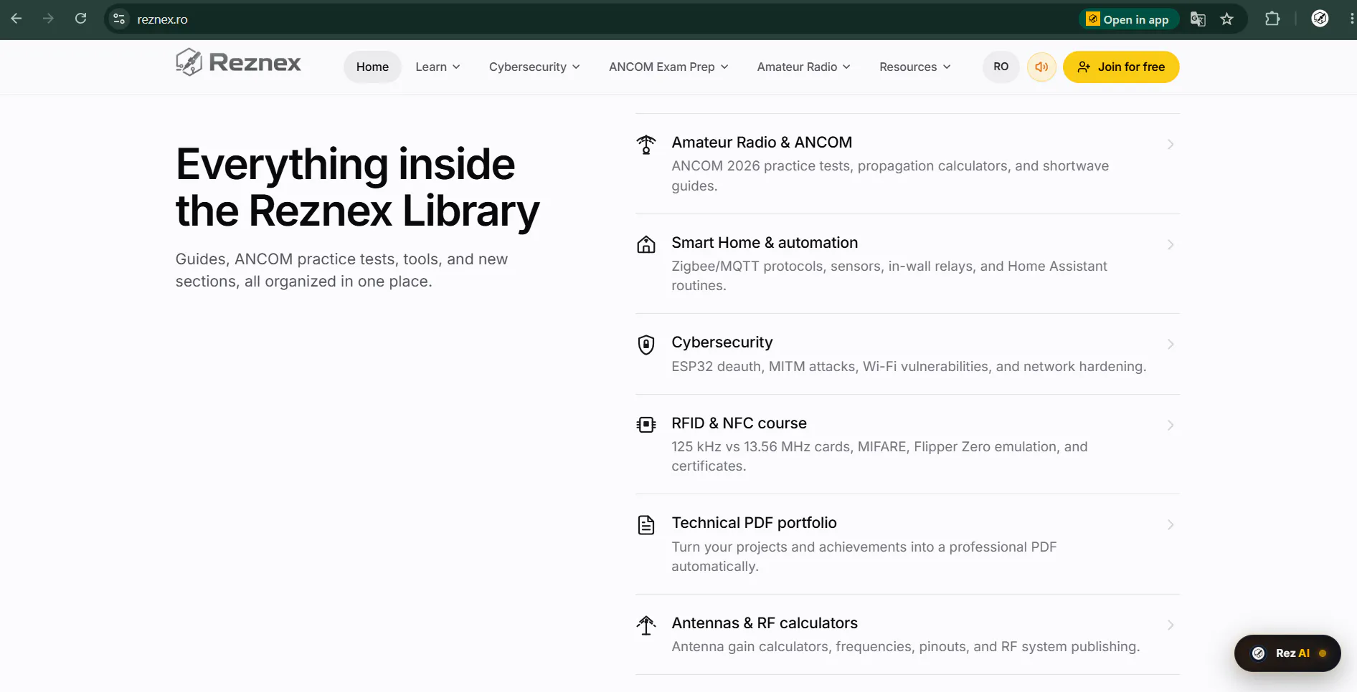The height and width of the screenshot is (692, 1357).
Task: Reload the page
Action: (81, 19)
